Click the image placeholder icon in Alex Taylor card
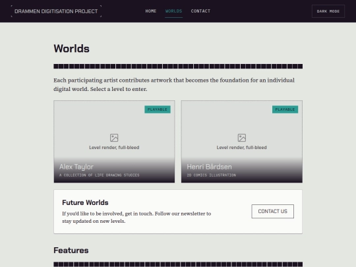 (114, 138)
